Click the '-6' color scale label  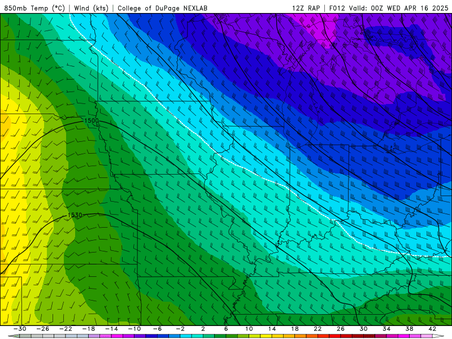pos(157,329)
